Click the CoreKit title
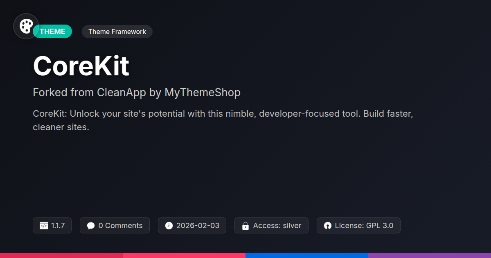This screenshot has width=491, height=258. 81,66
